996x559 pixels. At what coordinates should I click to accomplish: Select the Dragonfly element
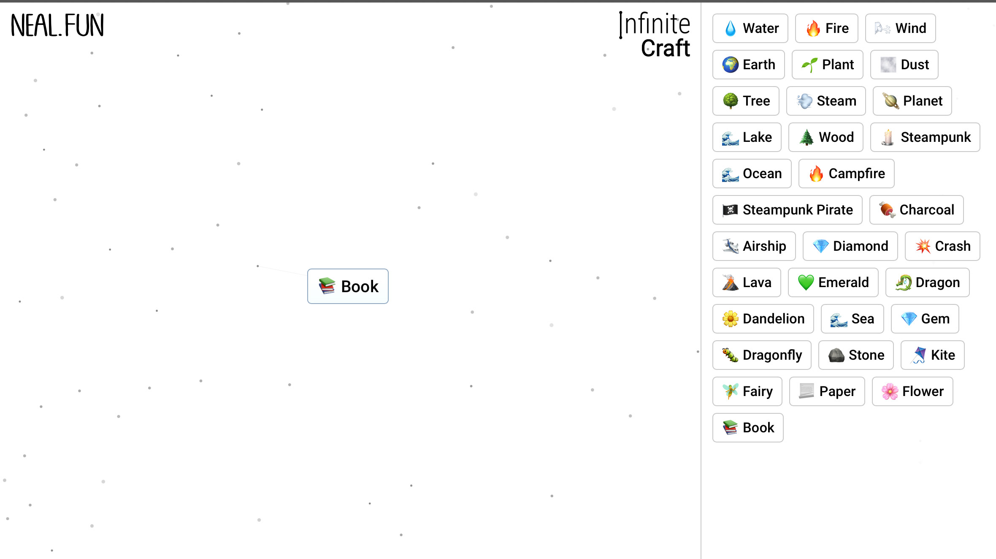[761, 355]
